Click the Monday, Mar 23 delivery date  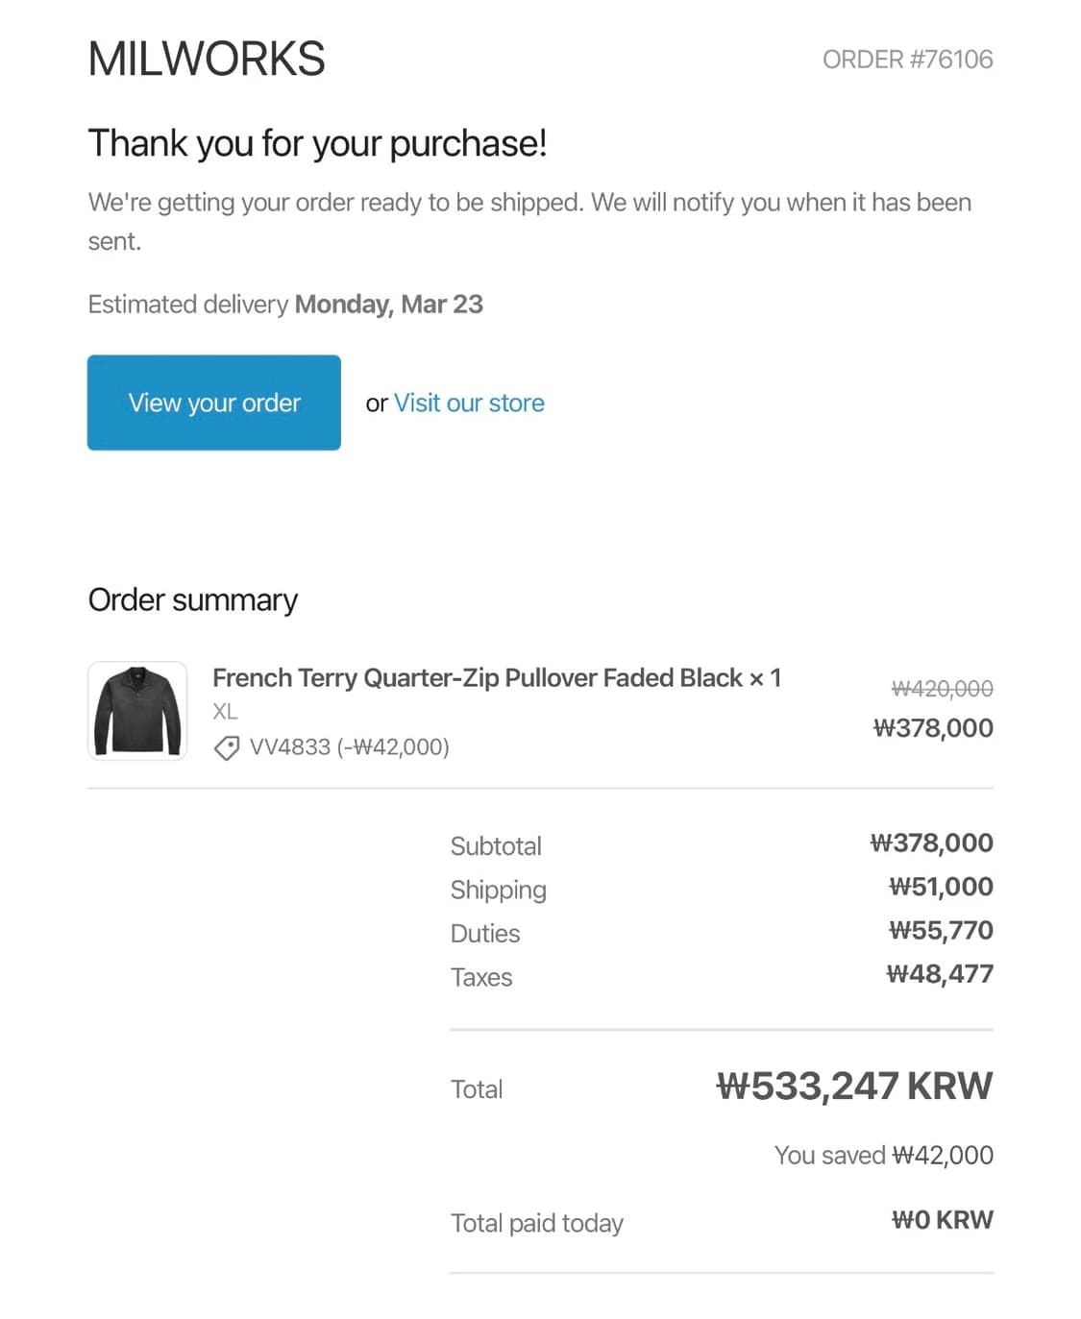pyautogui.click(x=388, y=304)
